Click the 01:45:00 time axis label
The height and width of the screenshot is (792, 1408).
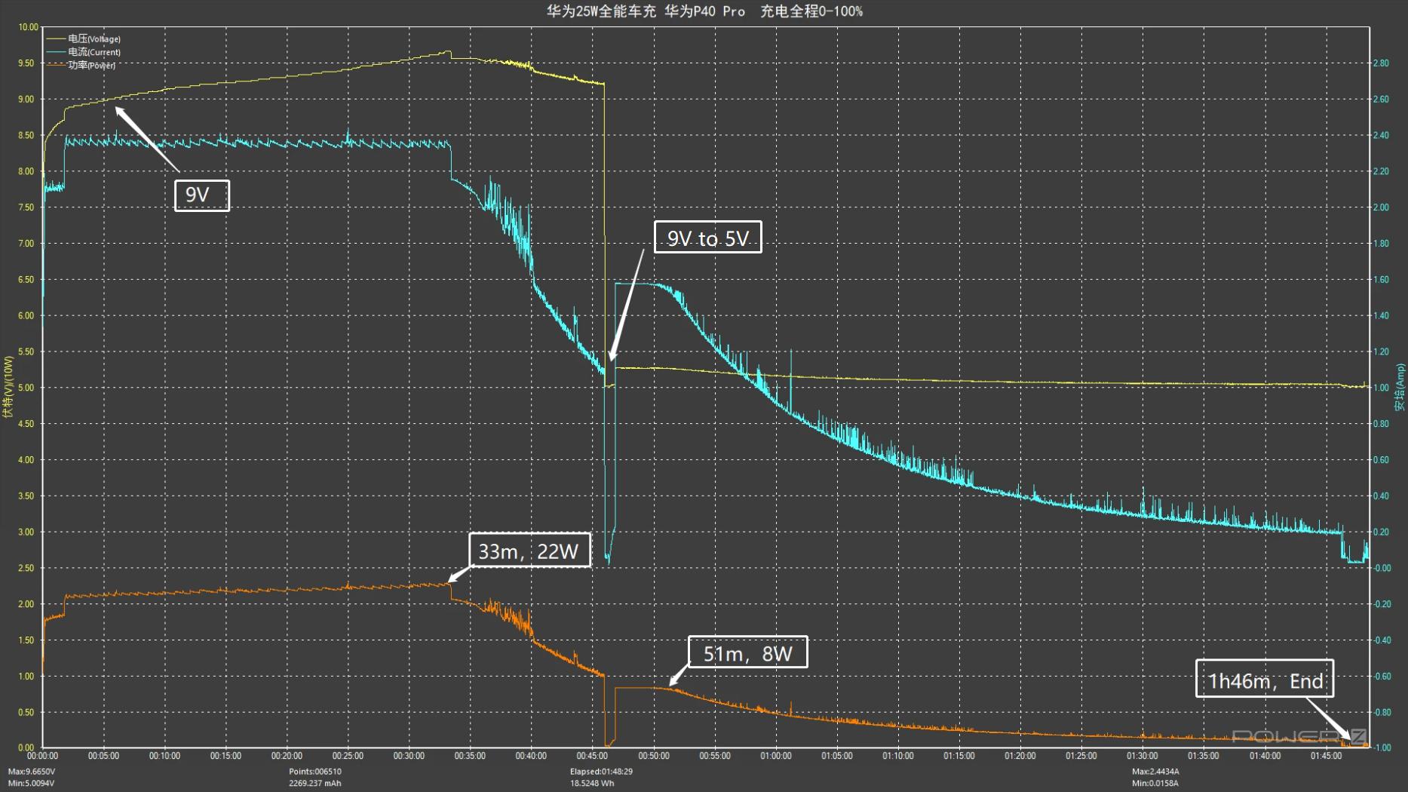[1326, 756]
